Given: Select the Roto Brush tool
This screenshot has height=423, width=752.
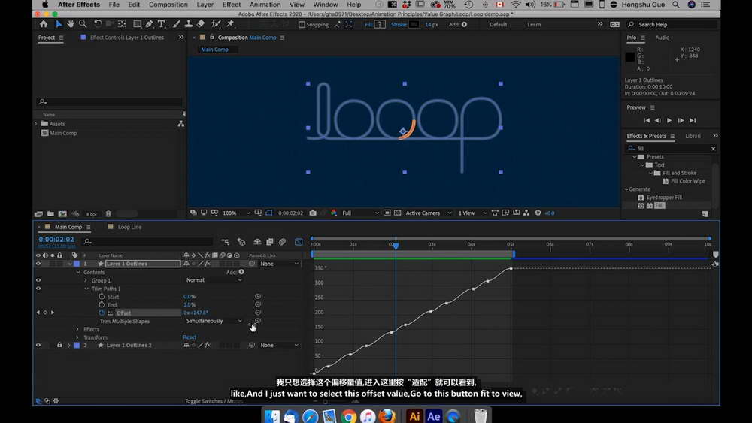Looking at the screenshot, I should (216, 24).
